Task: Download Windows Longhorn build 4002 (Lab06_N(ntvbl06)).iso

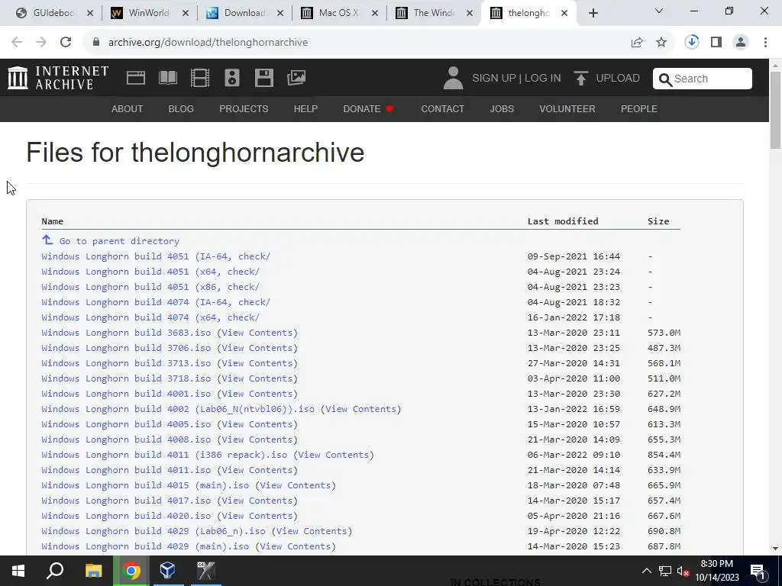Action: point(178,409)
